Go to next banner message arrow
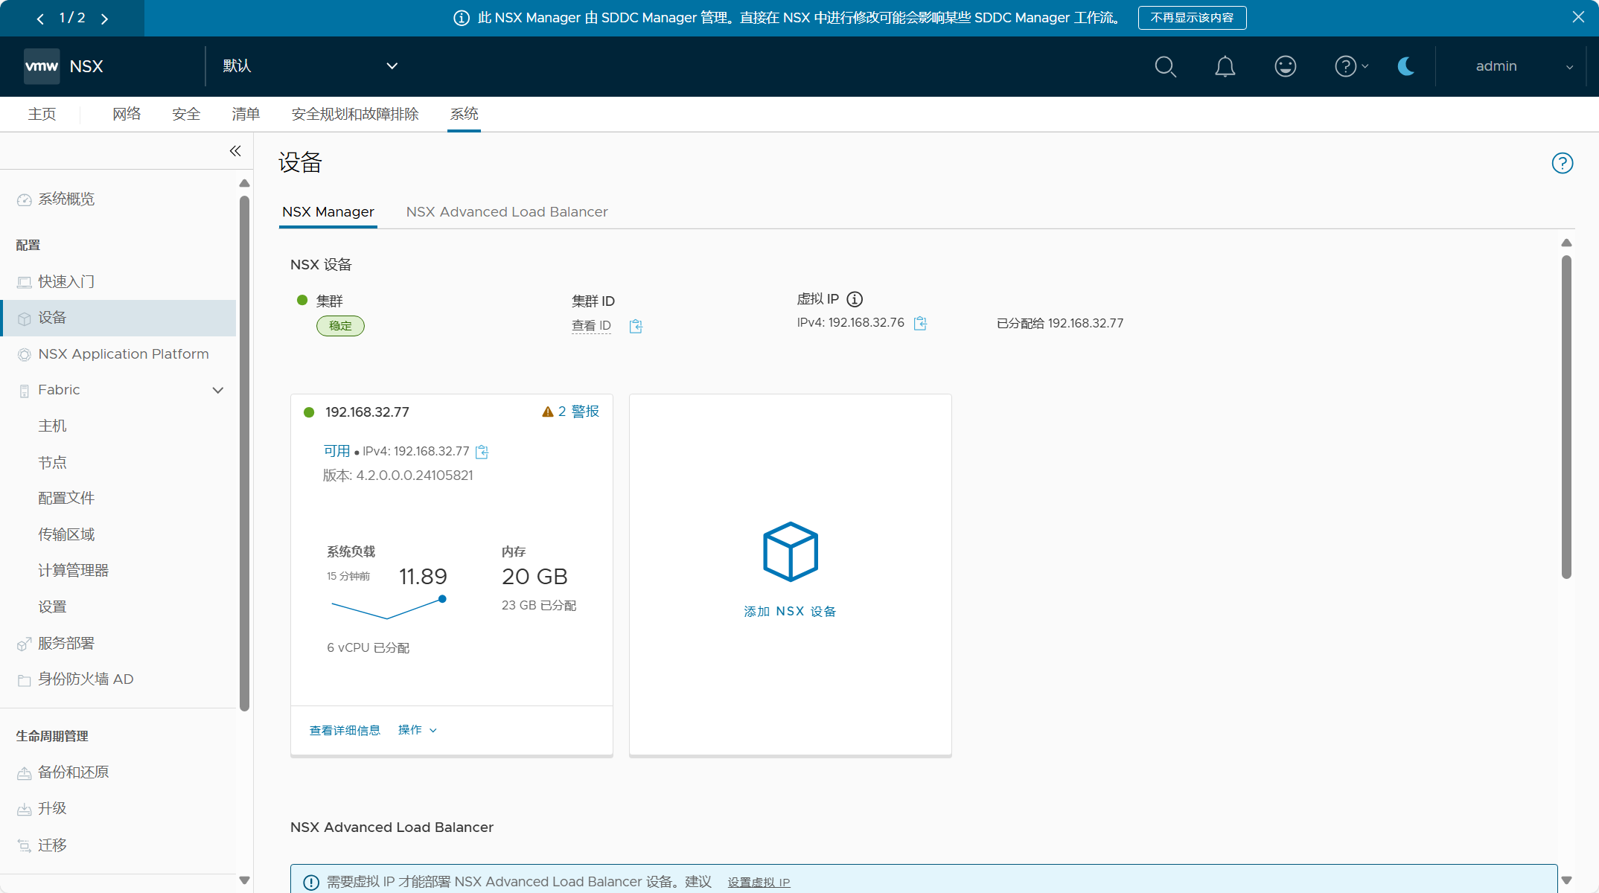This screenshot has width=1599, height=893. tap(105, 19)
